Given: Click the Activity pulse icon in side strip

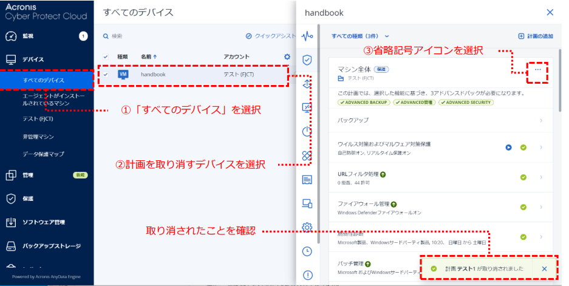Looking at the screenshot, I should pyautogui.click(x=307, y=35).
